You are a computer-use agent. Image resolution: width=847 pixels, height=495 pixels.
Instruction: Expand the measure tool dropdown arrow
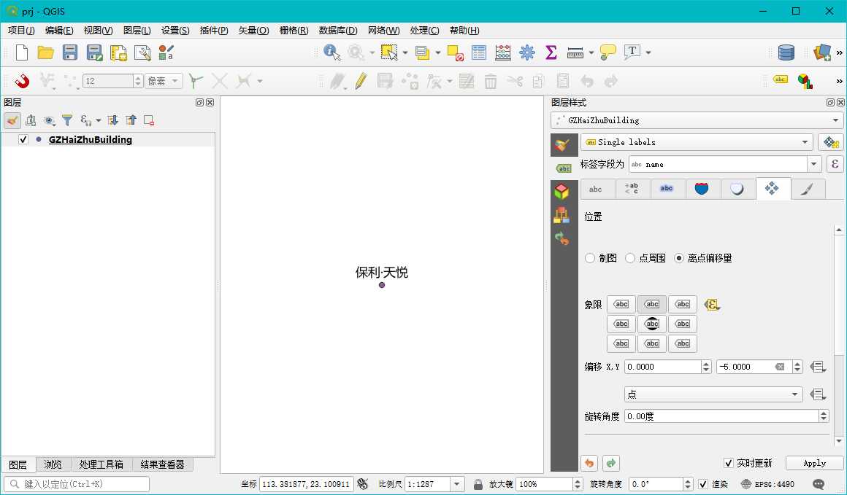click(591, 52)
